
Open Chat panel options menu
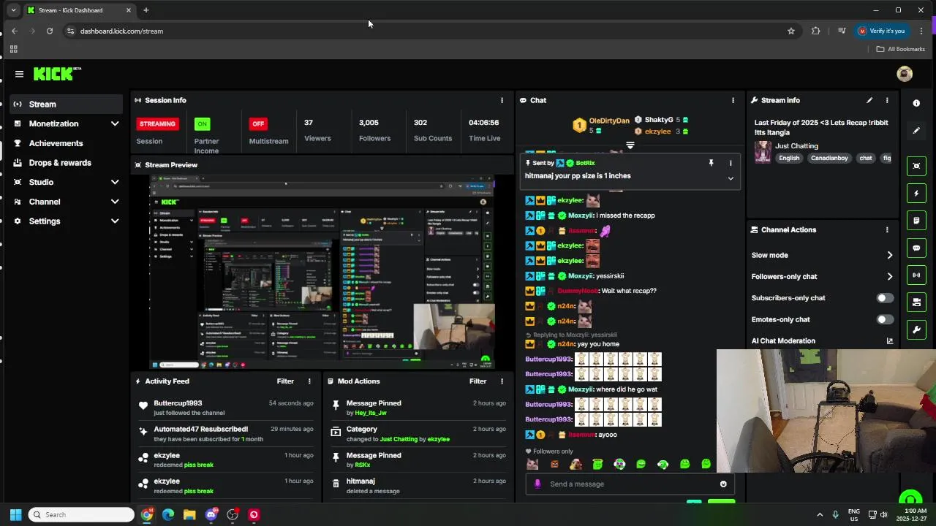pos(733,100)
